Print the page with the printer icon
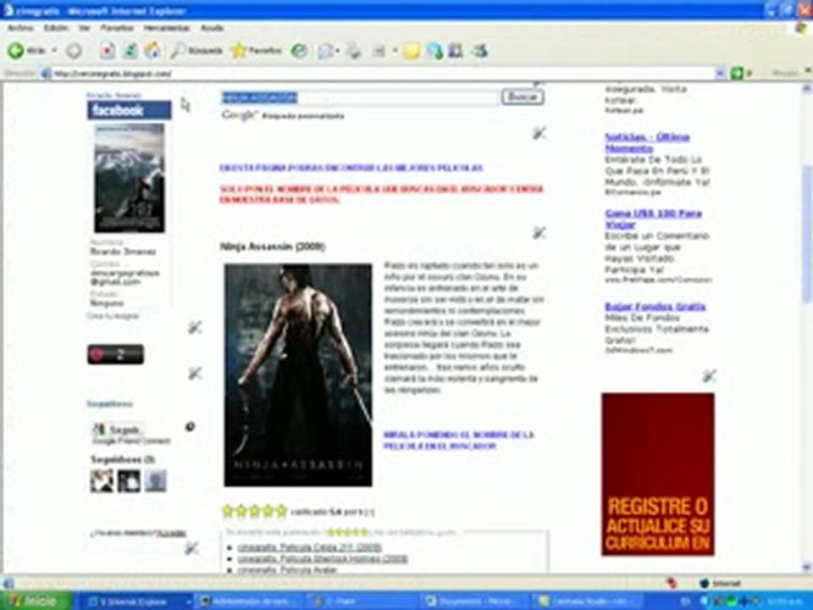Screen dimensions: 813x610 354,50
